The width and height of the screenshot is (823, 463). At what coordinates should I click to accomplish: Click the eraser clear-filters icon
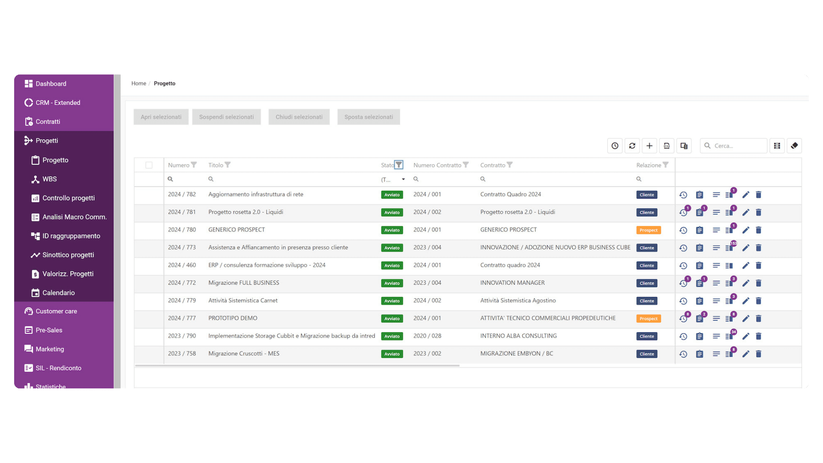point(794,146)
